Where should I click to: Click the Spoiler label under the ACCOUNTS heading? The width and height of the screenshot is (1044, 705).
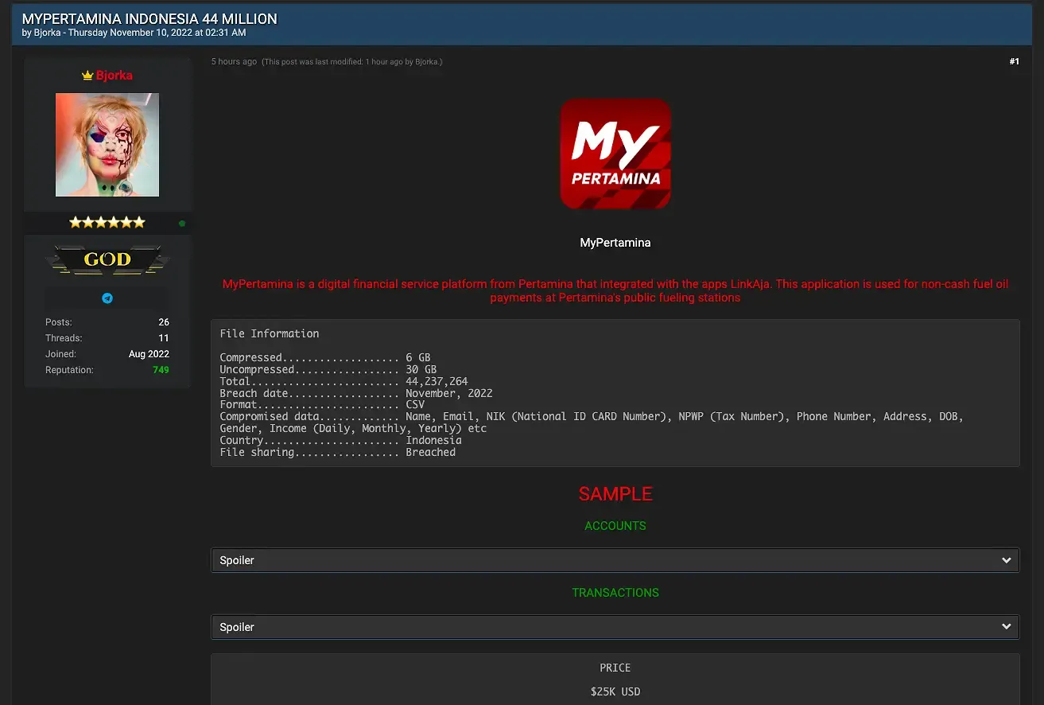click(237, 560)
